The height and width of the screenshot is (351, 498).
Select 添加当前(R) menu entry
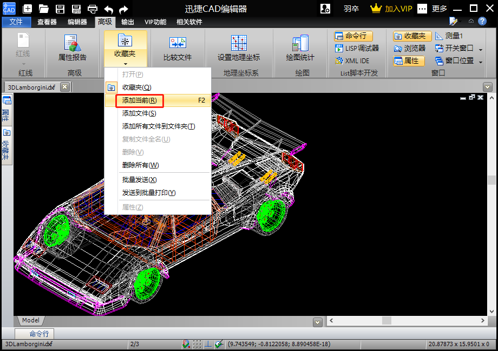158,100
